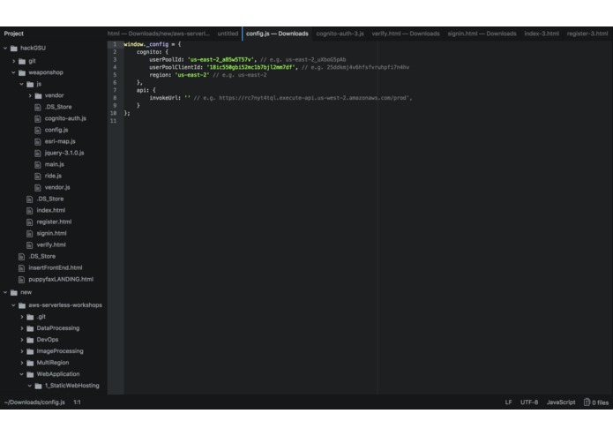This screenshot has width=613, height=436.
Task: Click the file icon beside signin.html
Action: tap(30, 234)
